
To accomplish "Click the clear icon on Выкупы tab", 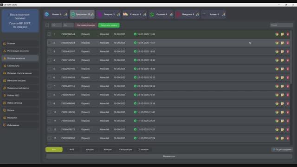I will coord(118,14).
